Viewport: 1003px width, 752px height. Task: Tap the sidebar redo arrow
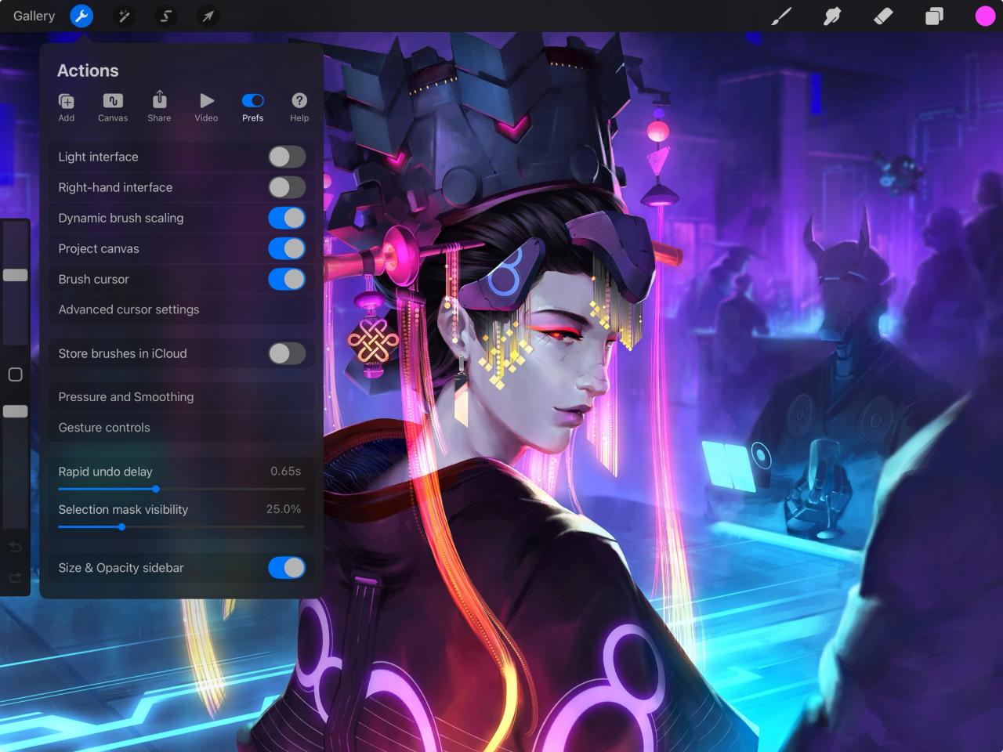[x=15, y=578]
